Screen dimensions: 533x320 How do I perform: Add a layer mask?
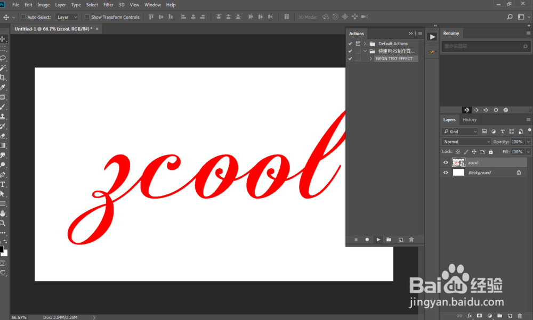click(x=479, y=316)
